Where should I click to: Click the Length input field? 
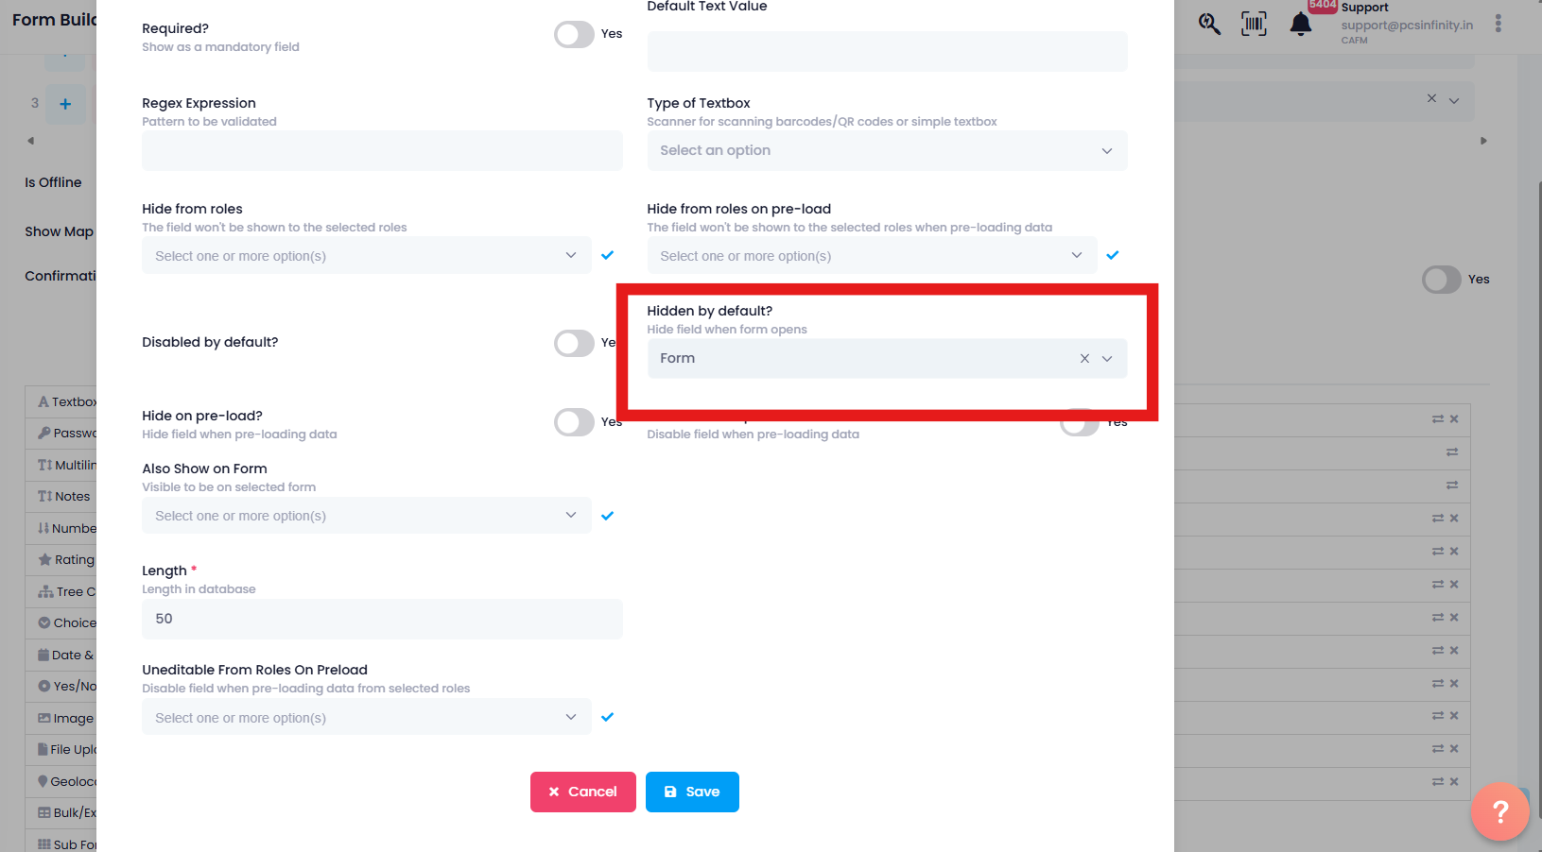pos(382,619)
